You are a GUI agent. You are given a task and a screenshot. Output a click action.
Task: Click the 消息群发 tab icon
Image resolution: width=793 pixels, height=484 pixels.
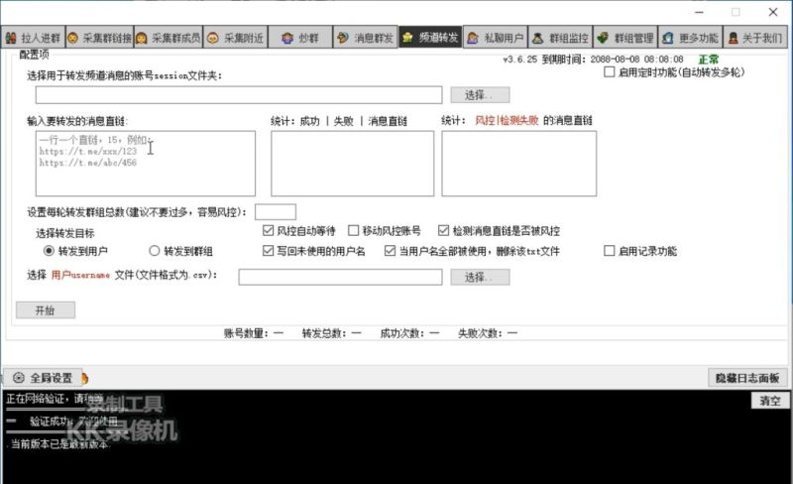click(x=343, y=38)
